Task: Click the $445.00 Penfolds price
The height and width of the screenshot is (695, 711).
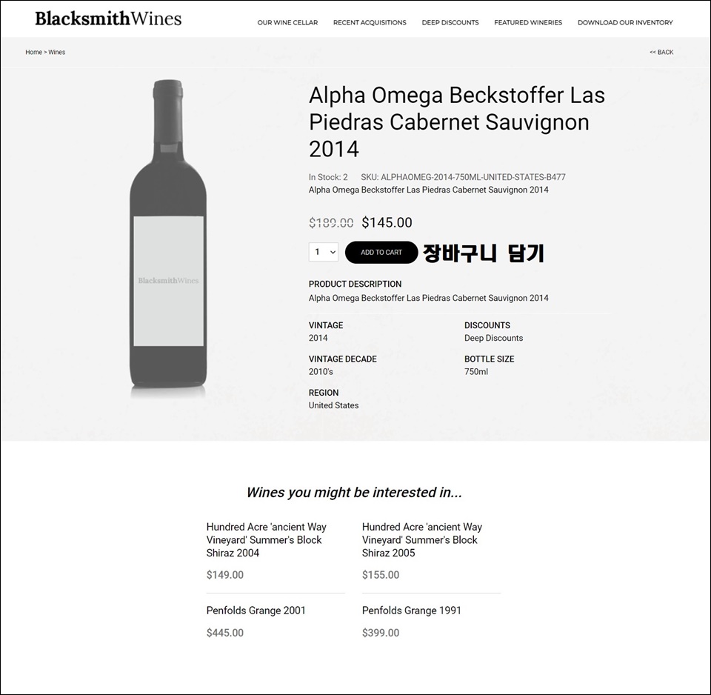Action: coord(225,633)
